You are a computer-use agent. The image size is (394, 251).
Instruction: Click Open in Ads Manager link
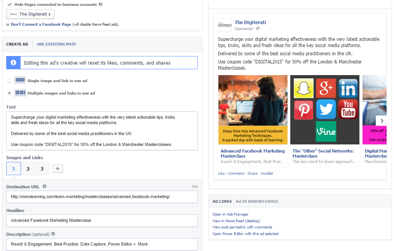(230, 214)
